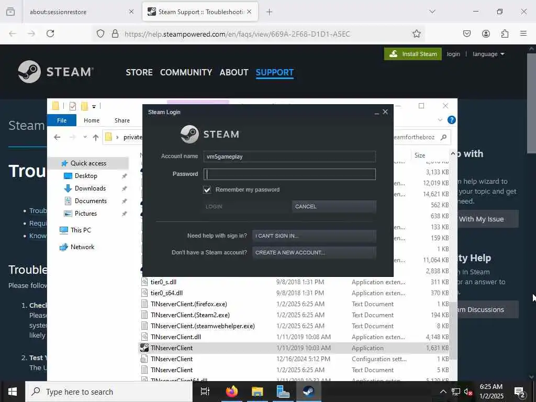536x402 pixels.
Task: Go back in File Explorer navigation
Action: 57,138
